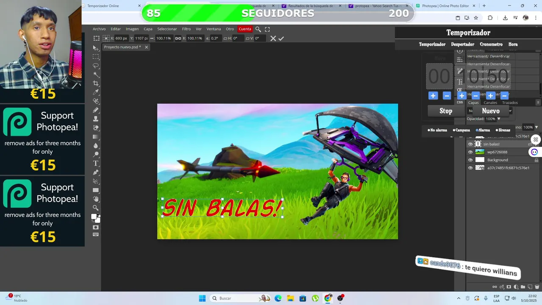Click the foreground color swatch
The height and width of the screenshot is (305, 542).
click(94, 216)
